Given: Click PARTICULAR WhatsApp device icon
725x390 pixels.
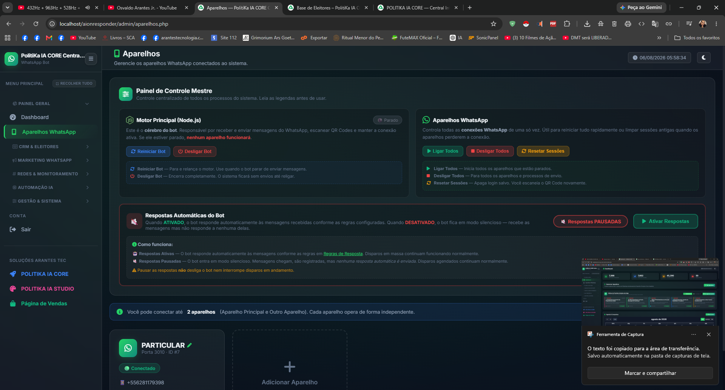Looking at the screenshot, I should pos(128,348).
